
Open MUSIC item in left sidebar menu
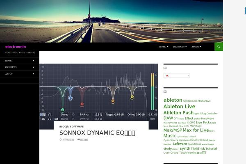click(20, 61)
